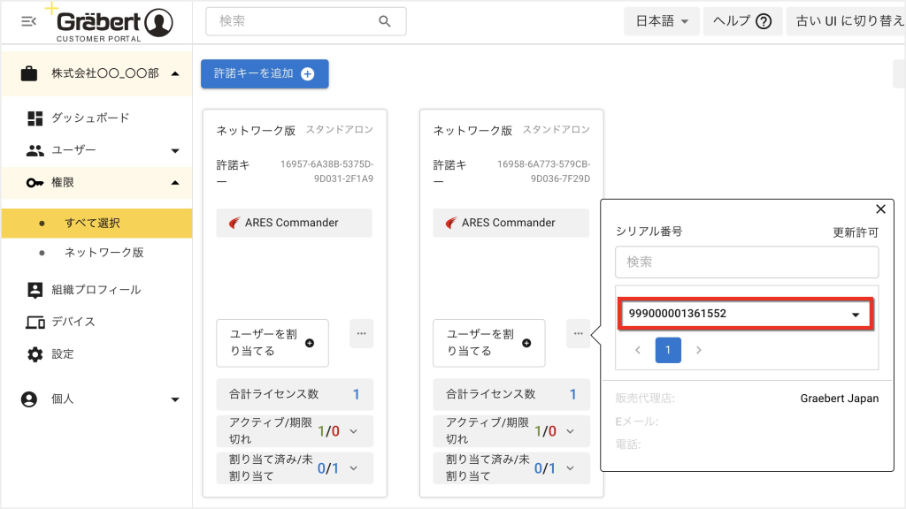Click ユーザーを割り当てる on second card

pos(488,343)
